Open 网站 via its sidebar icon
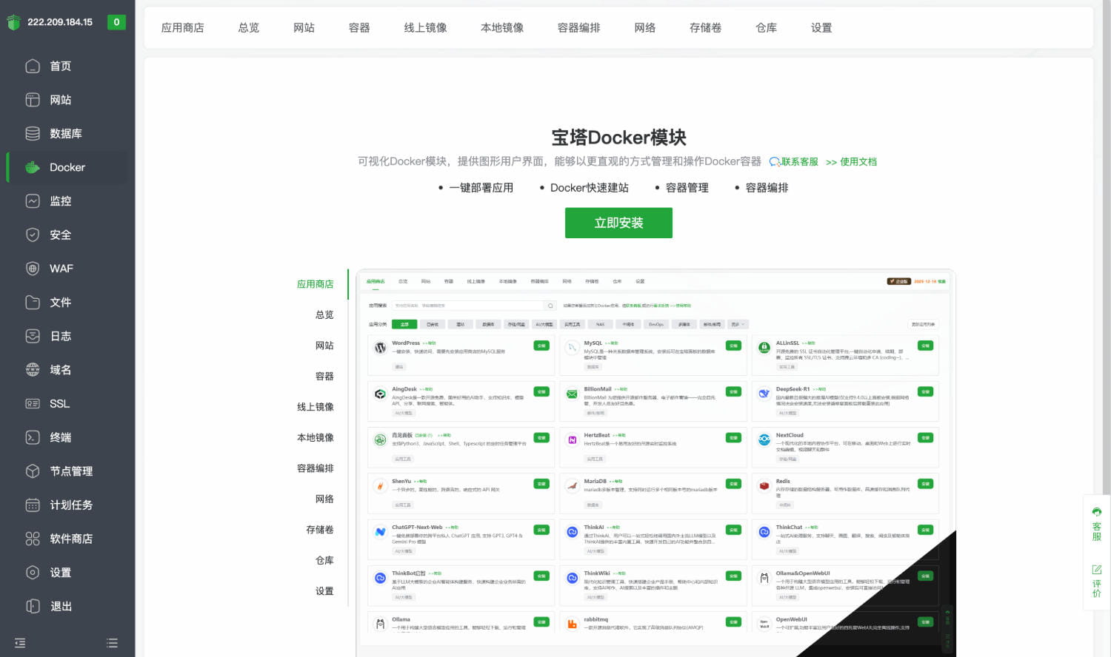This screenshot has height=657, width=1111. tap(33, 100)
